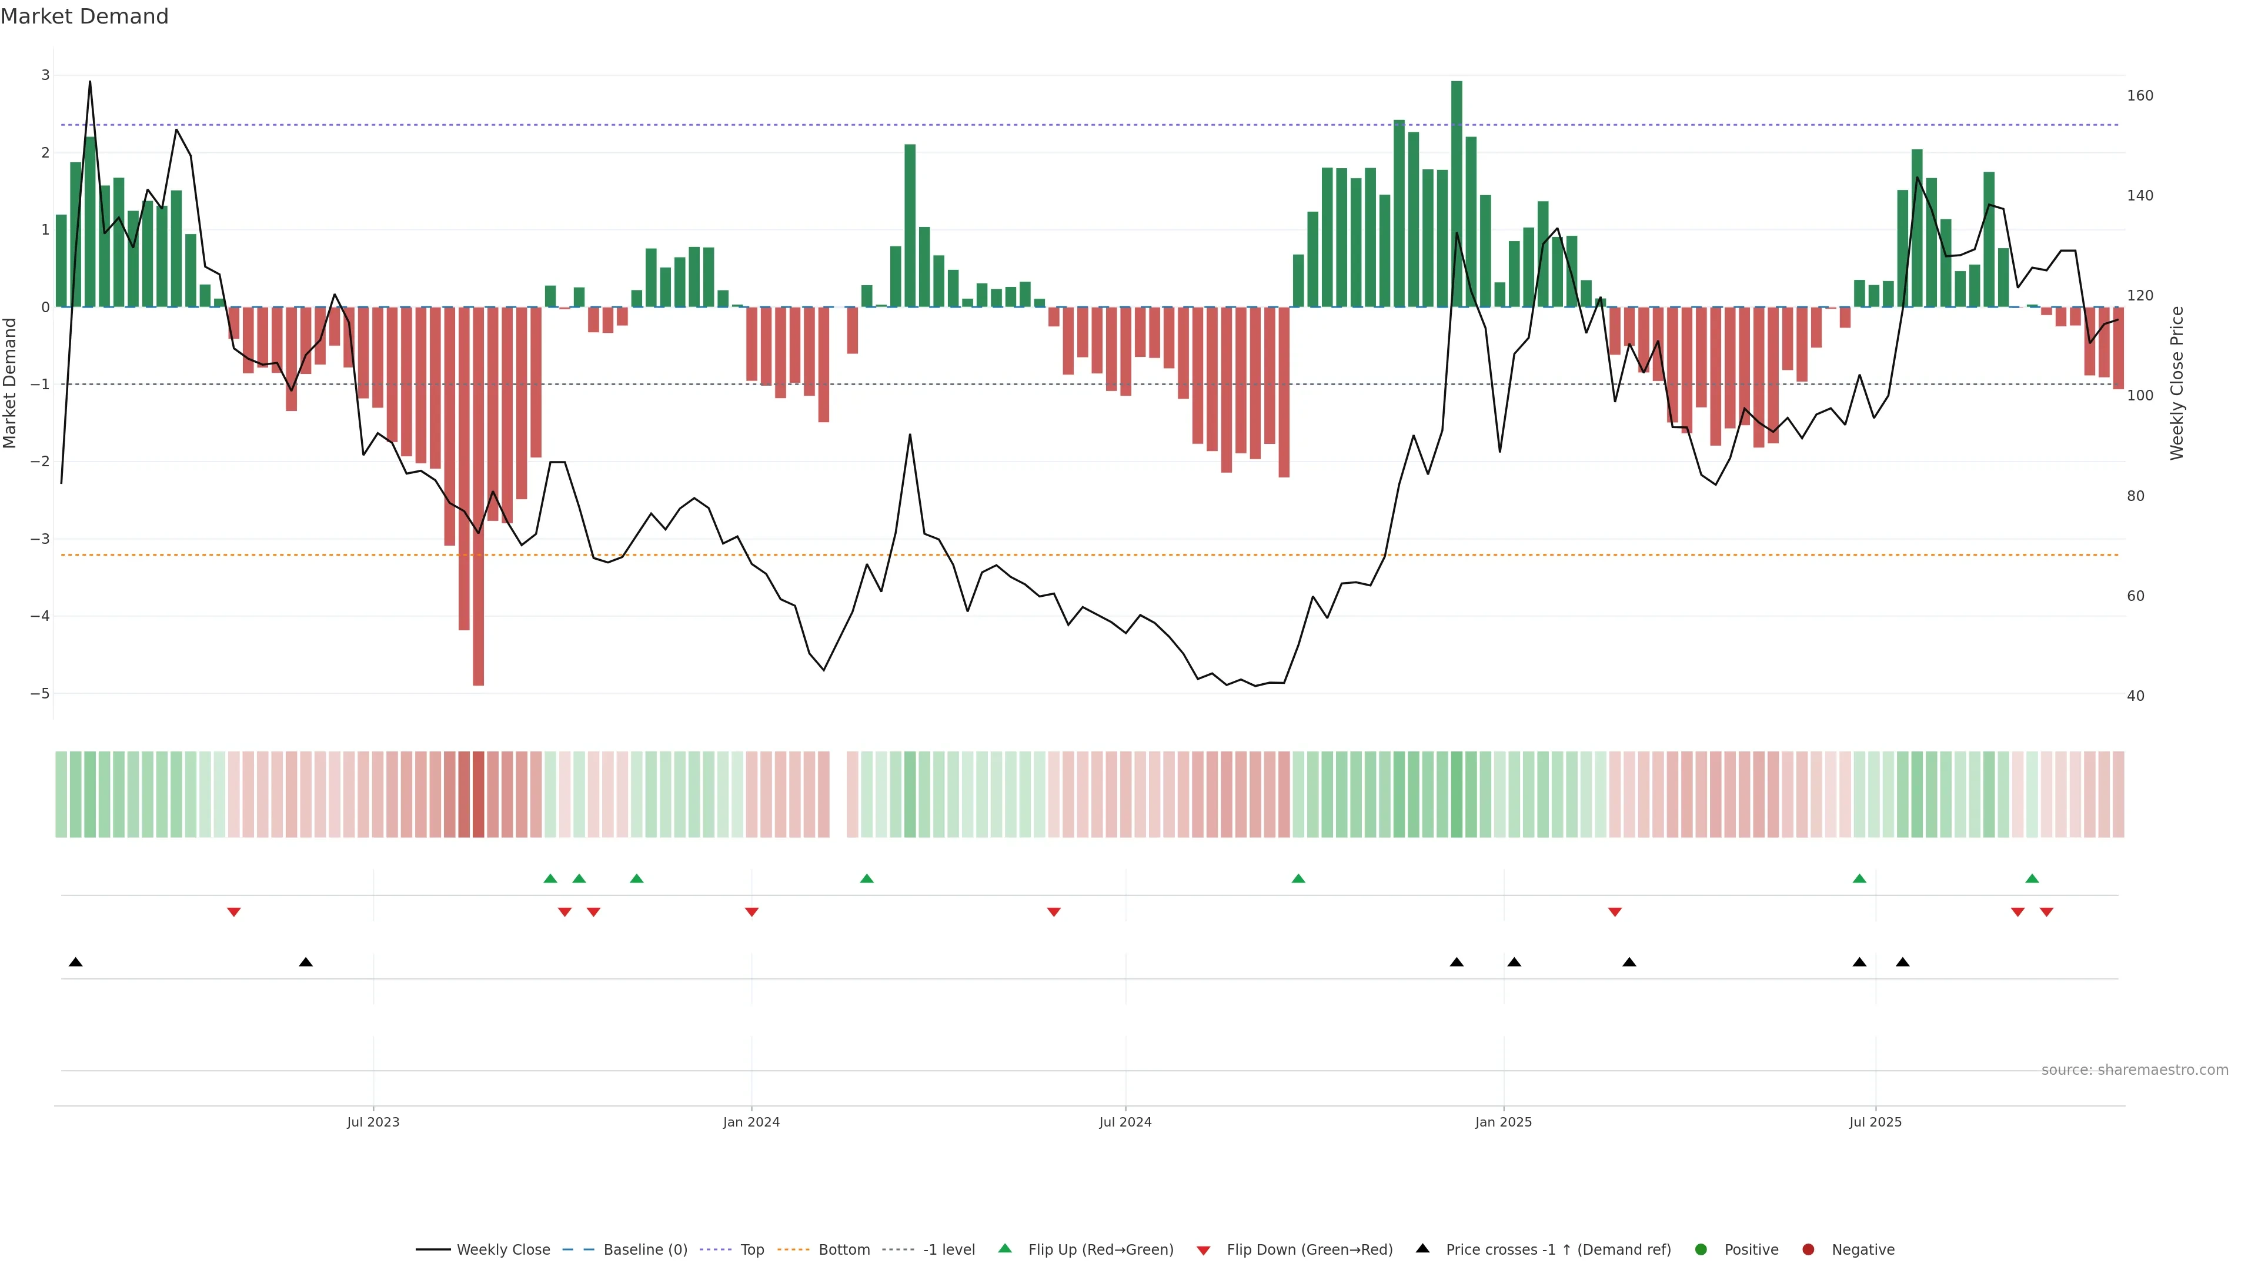Click first black price-cross triangle marker
2258x1270 pixels.
[x=75, y=962]
